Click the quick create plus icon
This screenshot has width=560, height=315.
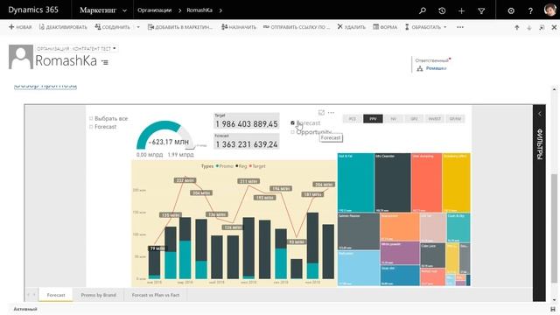[461, 10]
